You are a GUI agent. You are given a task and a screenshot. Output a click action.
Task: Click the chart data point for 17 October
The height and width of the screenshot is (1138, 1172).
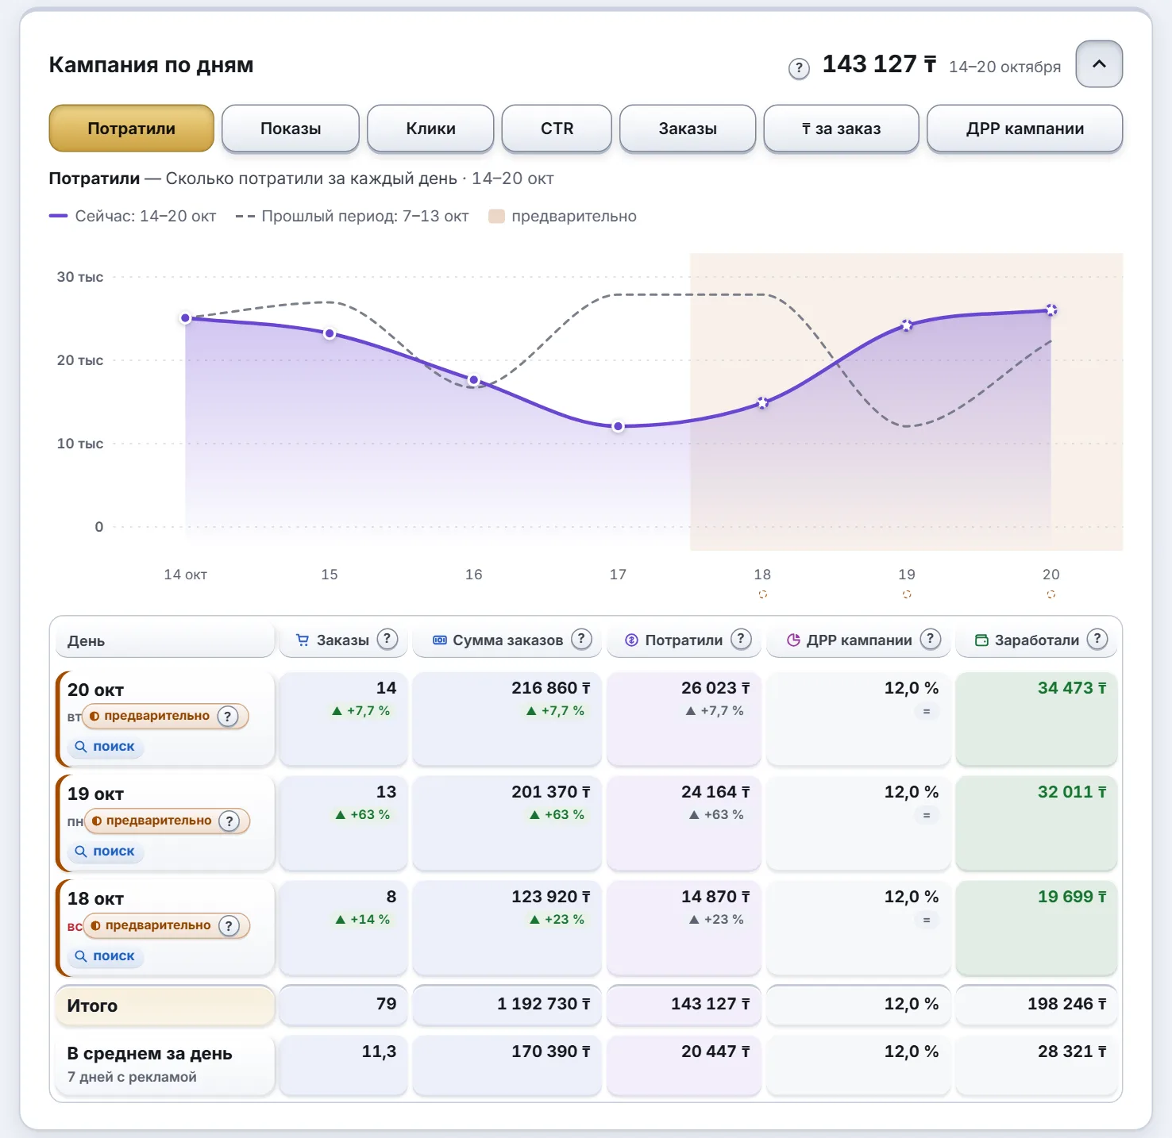(619, 426)
